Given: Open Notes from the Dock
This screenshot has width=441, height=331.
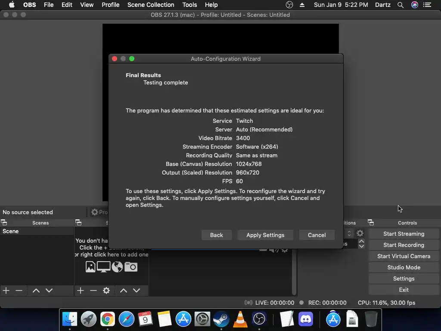Looking at the screenshot, I should pos(165,319).
